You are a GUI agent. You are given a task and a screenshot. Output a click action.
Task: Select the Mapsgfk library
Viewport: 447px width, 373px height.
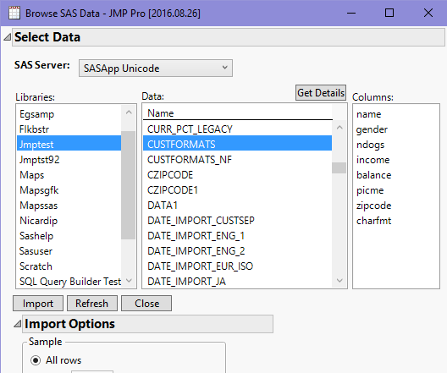point(69,190)
